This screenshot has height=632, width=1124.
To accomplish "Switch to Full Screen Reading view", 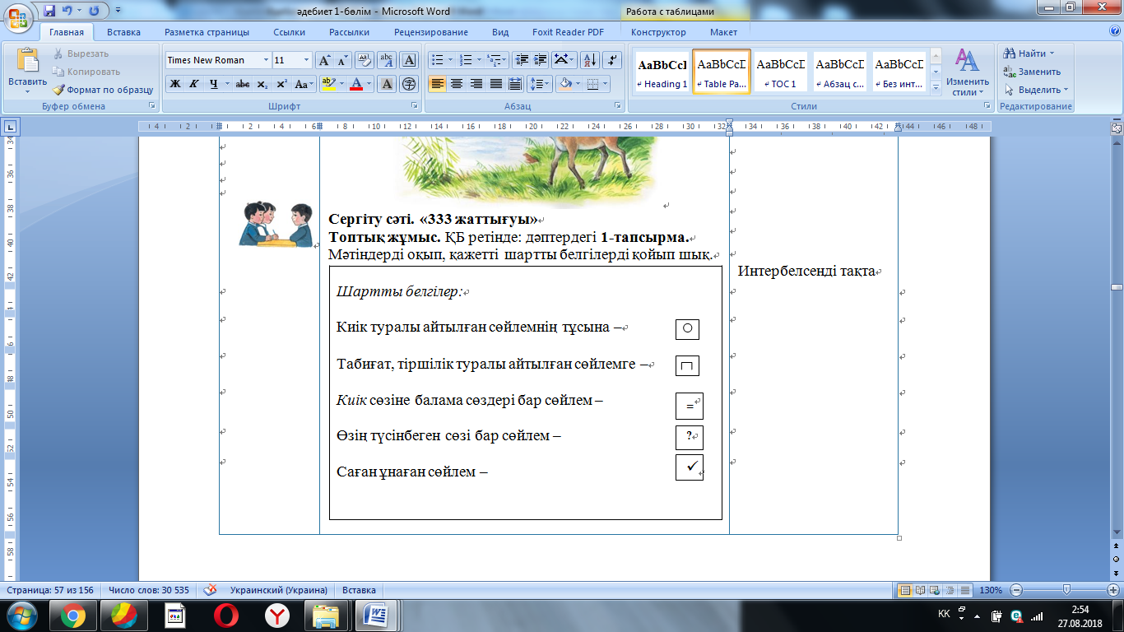I will tap(920, 590).
